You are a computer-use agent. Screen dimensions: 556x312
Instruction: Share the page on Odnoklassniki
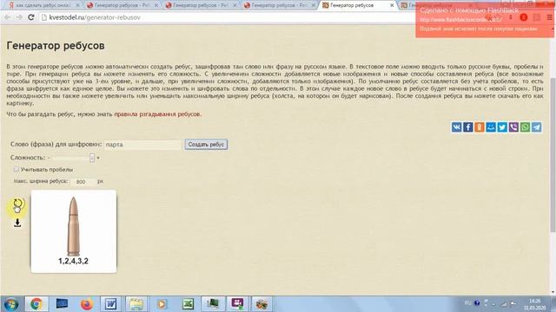(x=479, y=127)
